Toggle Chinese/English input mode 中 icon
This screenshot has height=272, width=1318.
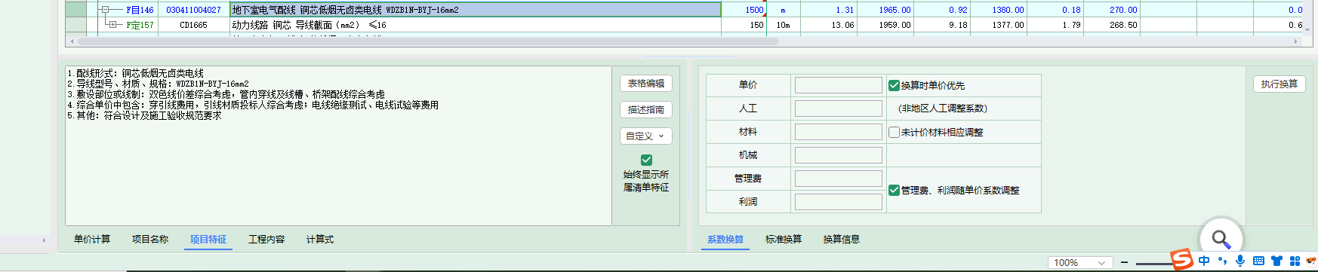(1204, 261)
